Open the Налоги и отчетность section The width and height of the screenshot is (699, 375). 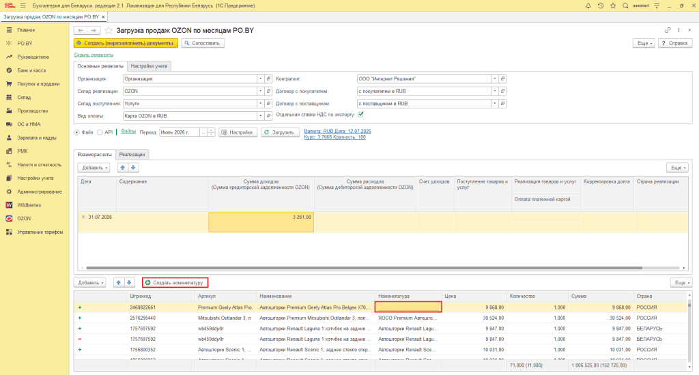tap(39, 164)
